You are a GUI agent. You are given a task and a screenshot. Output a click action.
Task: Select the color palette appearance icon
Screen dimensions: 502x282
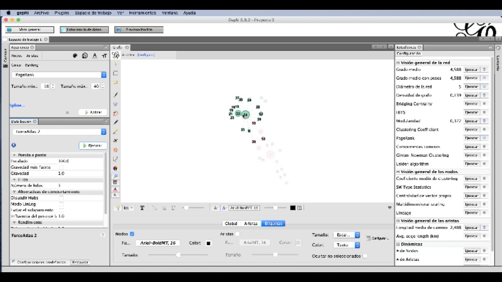pyautogui.click(x=75, y=56)
